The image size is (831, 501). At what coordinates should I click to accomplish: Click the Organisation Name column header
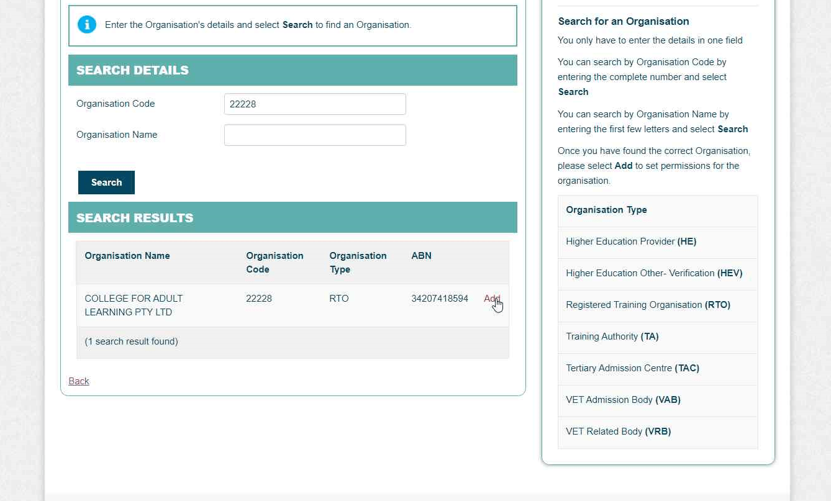127,256
